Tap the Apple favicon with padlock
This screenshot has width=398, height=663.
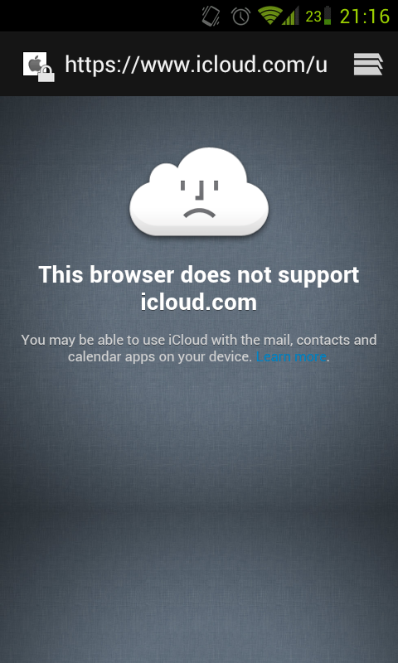tap(38, 66)
